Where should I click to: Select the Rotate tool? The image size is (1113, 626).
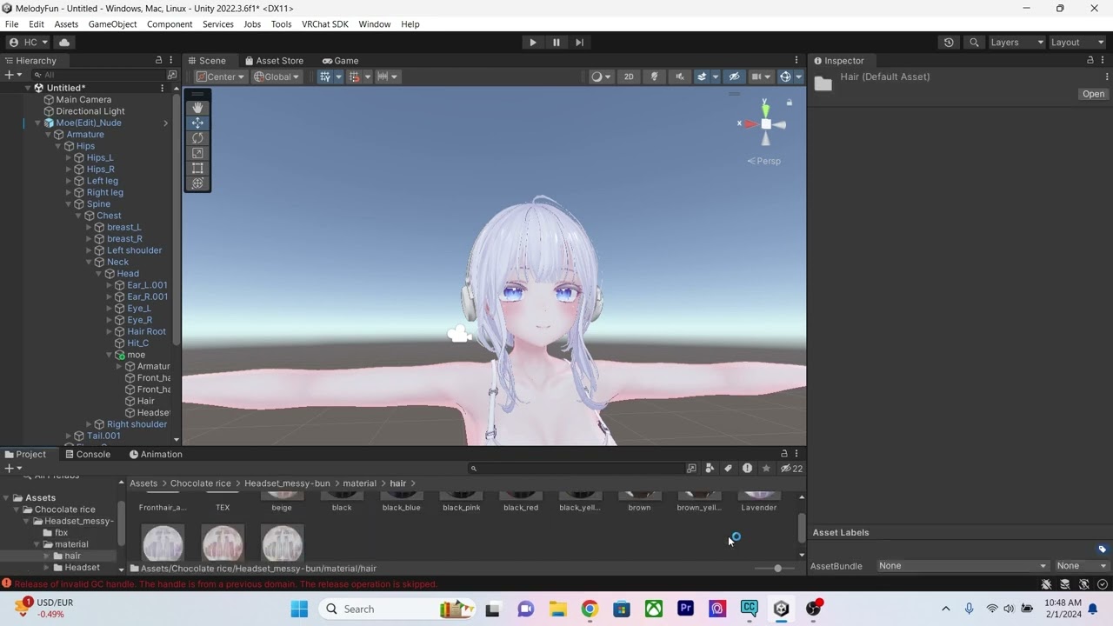click(x=197, y=138)
